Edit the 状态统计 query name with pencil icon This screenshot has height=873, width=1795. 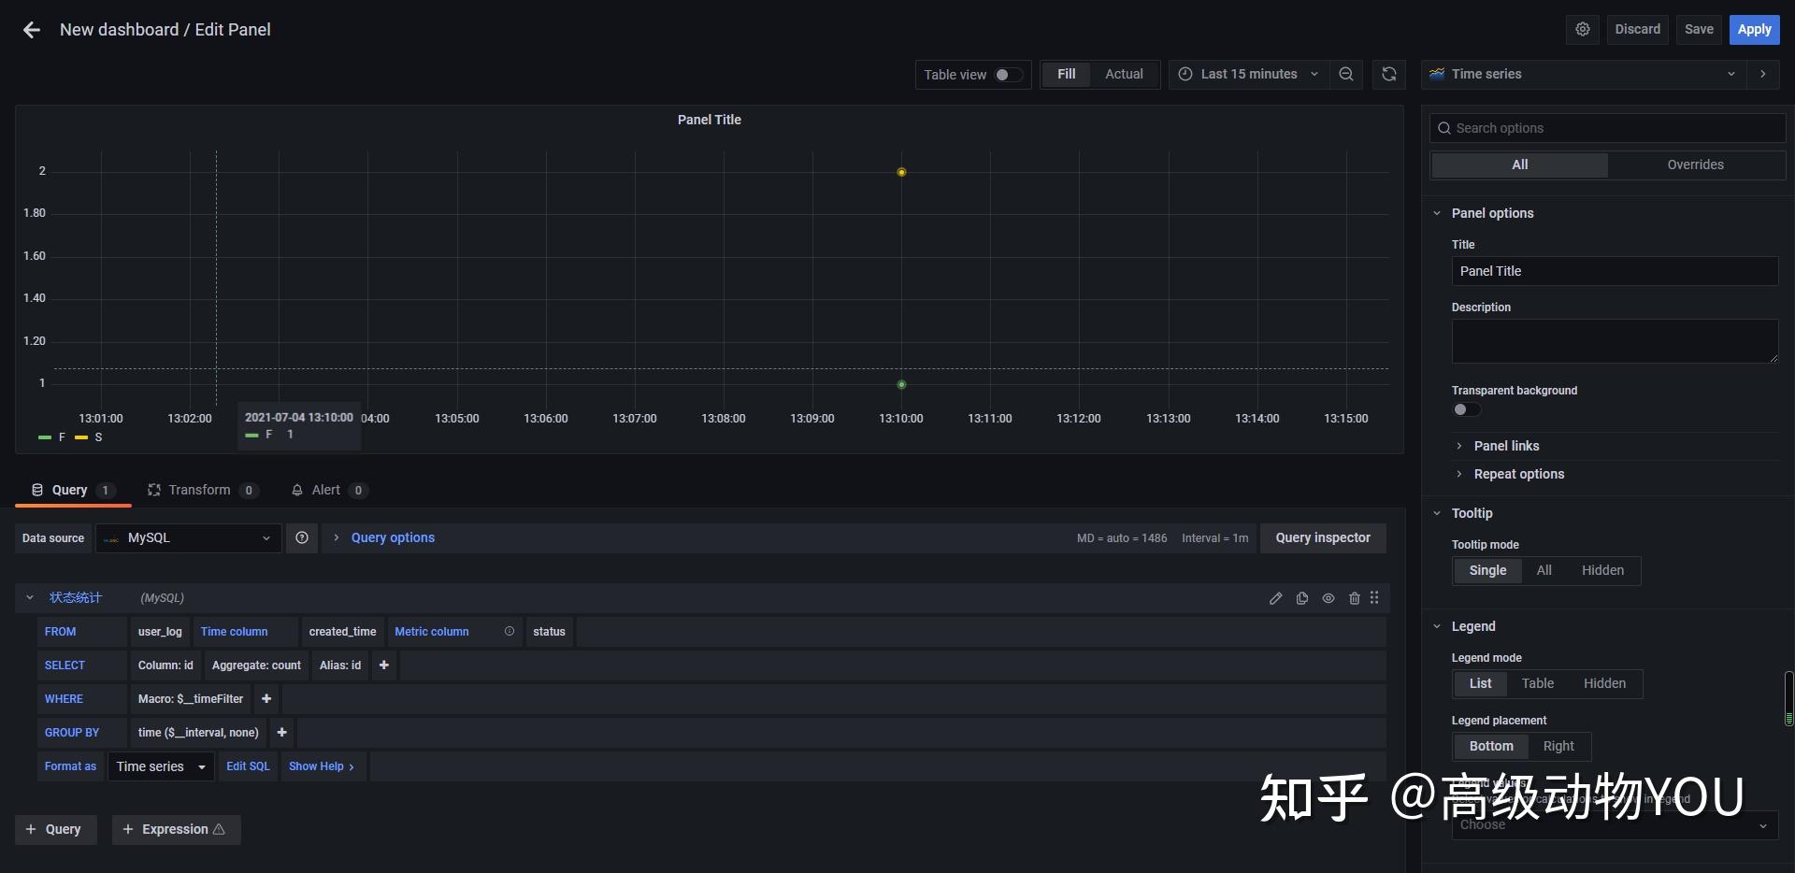[x=1275, y=598]
